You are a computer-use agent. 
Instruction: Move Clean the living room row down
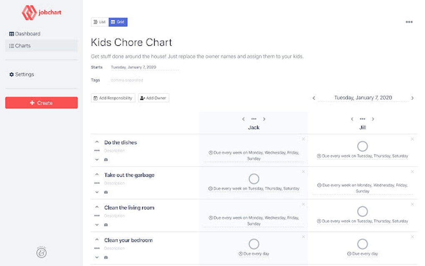click(x=97, y=225)
